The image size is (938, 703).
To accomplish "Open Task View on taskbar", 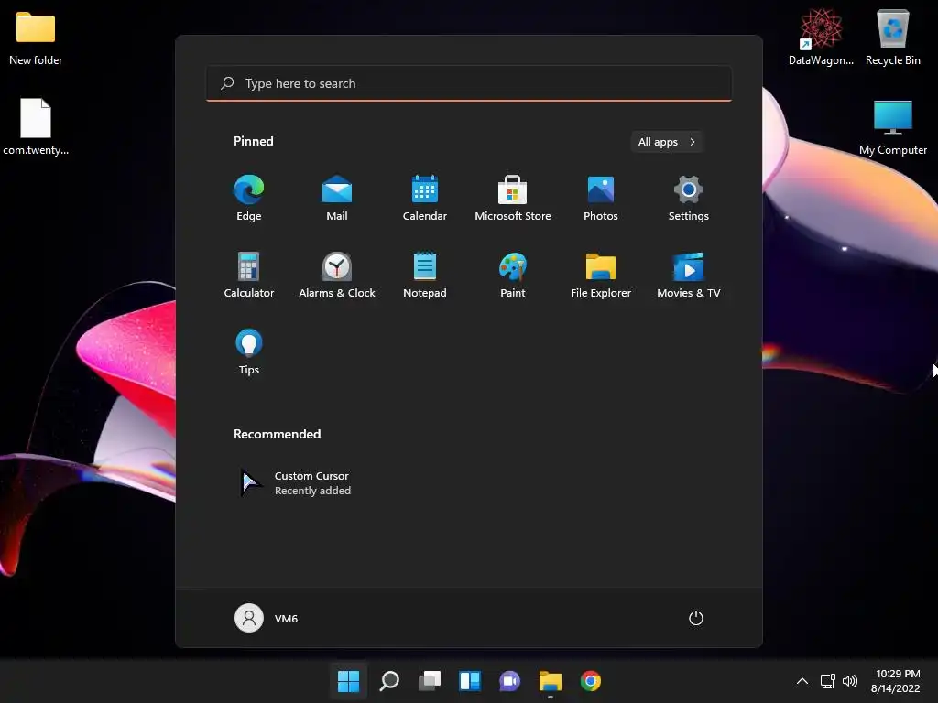I will (x=430, y=681).
